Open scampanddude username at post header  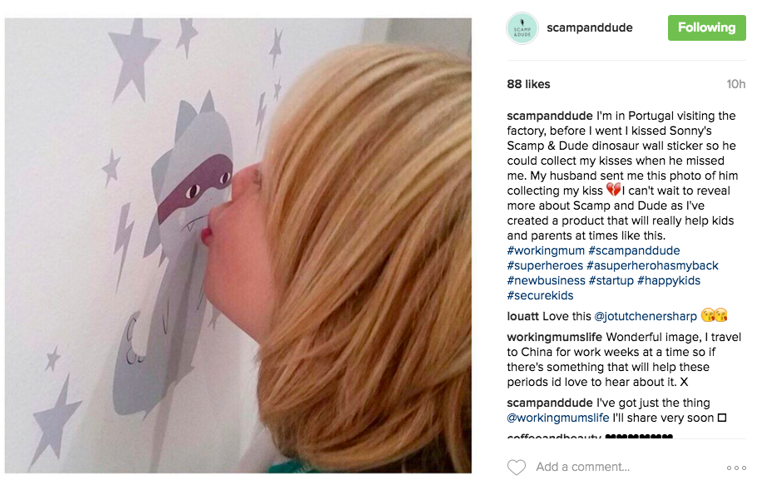coord(590,27)
